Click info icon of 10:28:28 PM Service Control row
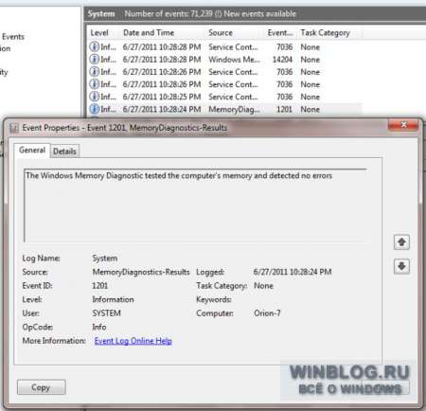 [94, 46]
